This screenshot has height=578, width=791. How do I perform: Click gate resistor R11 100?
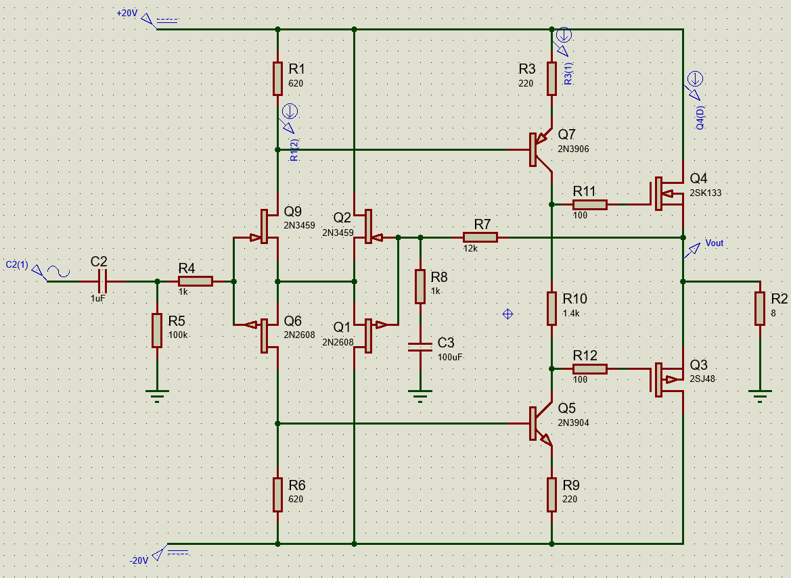coord(590,205)
